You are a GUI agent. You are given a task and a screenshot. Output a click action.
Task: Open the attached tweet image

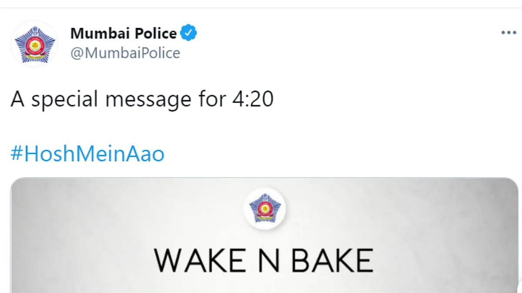click(264, 235)
